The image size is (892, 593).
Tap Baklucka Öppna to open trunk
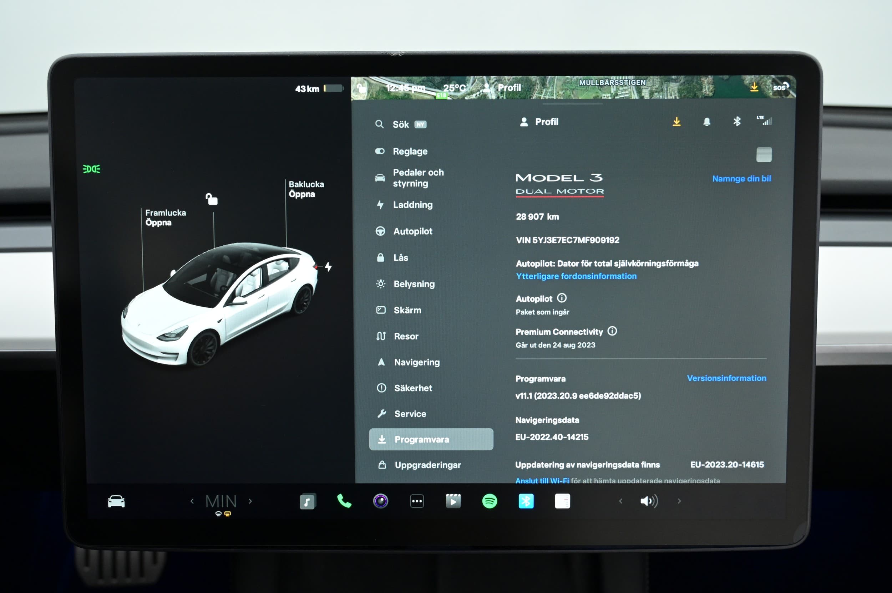pos(306,189)
